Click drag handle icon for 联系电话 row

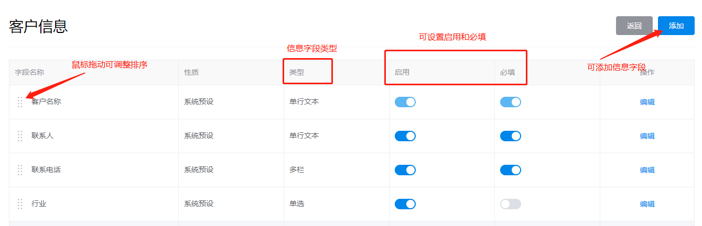click(20, 170)
